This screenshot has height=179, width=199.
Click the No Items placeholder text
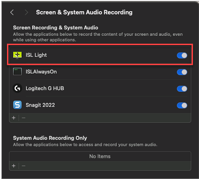[x=100, y=156]
